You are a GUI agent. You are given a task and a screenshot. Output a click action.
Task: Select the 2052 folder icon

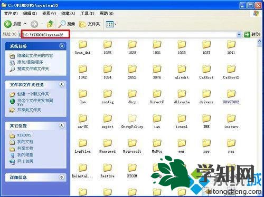pyautogui.click(x=132, y=69)
